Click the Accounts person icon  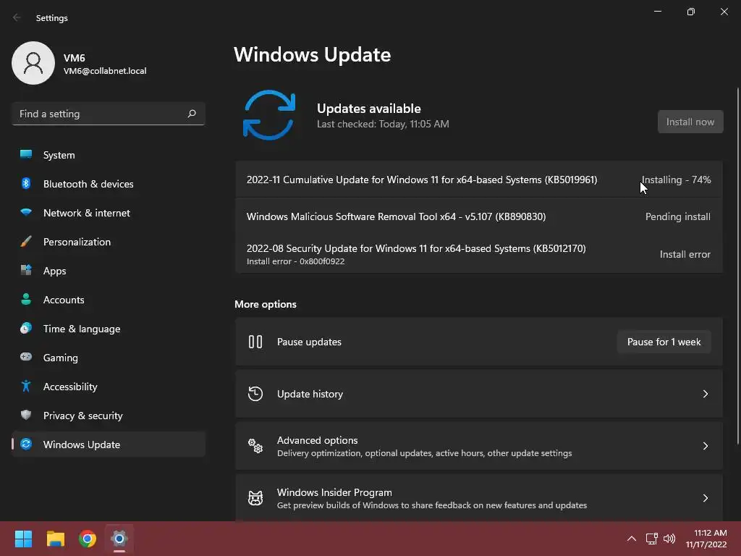point(26,299)
